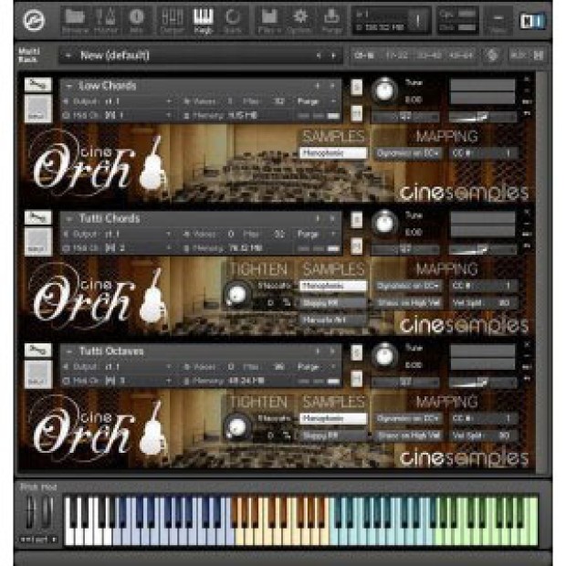Toggle Sloppy RR in Tutti Chords
Viewport: 566px width, 566px height.
pyautogui.click(x=332, y=303)
